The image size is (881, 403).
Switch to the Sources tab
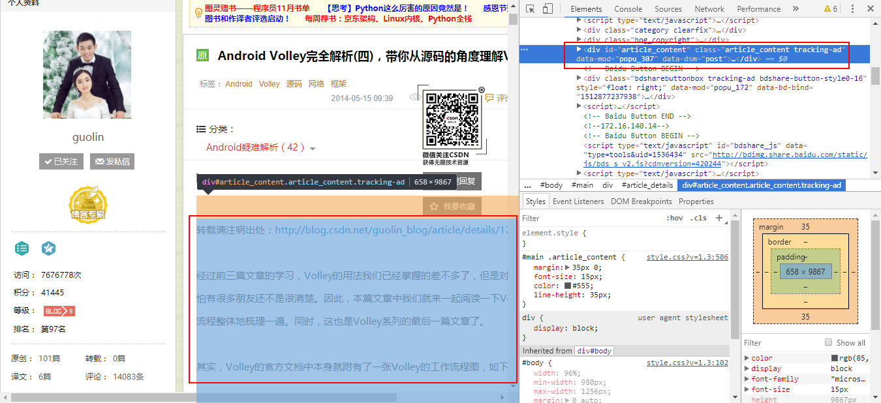tap(668, 9)
